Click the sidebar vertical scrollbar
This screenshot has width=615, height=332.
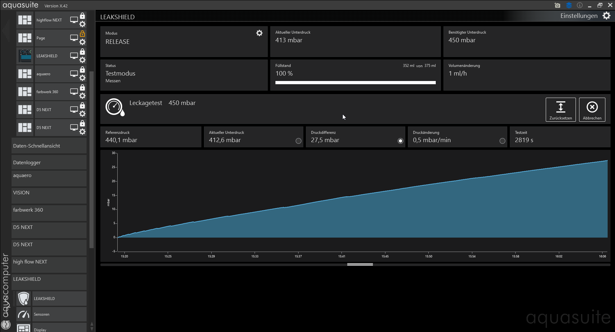(91, 159)
